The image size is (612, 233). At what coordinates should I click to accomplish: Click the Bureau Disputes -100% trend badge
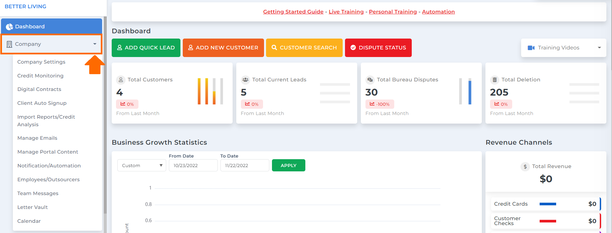pos(380,104)
